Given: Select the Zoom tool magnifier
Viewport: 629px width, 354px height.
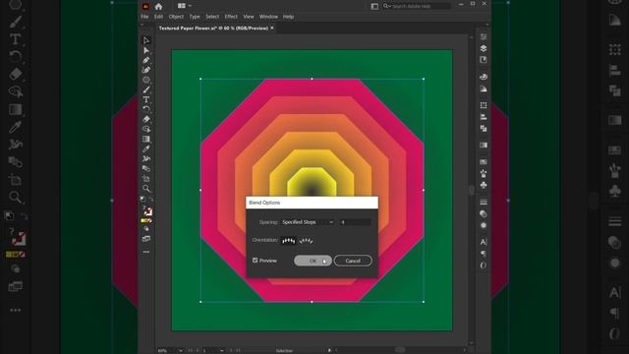Looking at the screenshot, I should click(x=146, y=188).
